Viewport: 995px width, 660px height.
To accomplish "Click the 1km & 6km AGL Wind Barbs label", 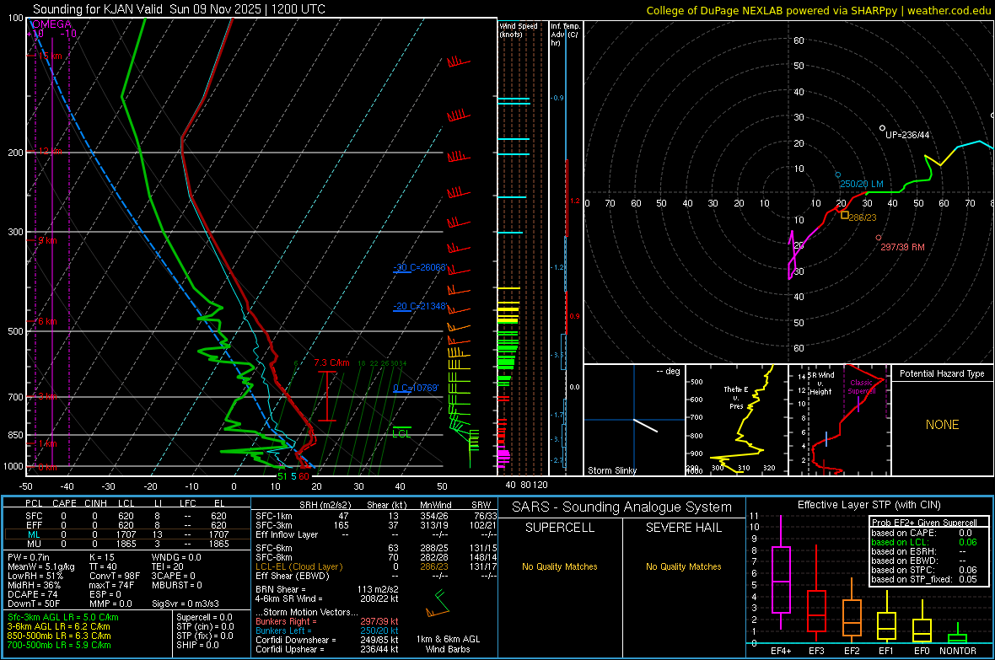I will click(448, 644).
